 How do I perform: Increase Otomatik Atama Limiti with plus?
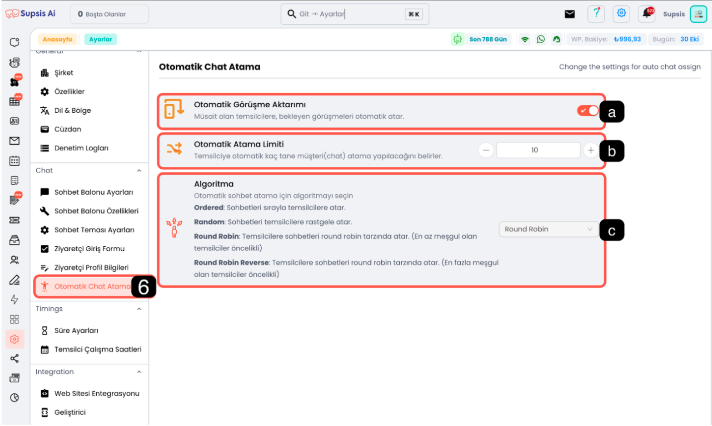[591, 150]
